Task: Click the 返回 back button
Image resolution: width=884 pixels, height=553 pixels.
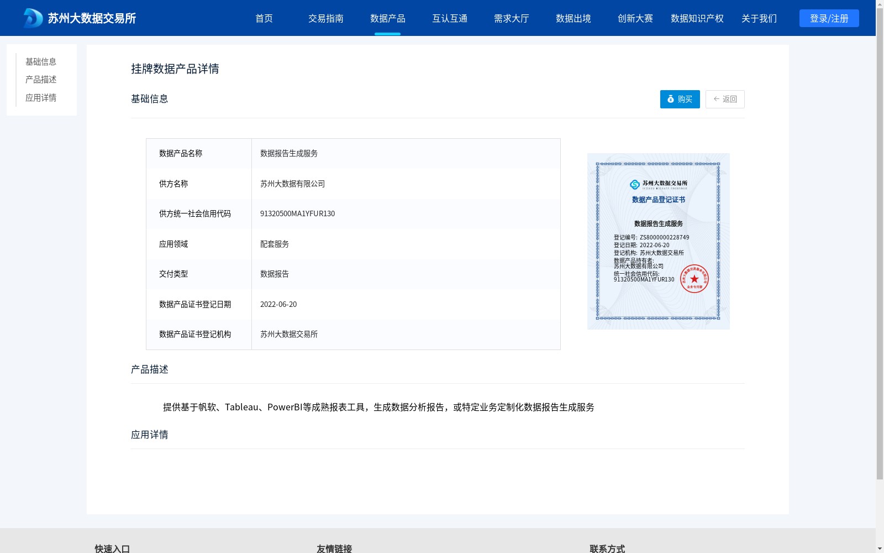Action: coord(725,99)
